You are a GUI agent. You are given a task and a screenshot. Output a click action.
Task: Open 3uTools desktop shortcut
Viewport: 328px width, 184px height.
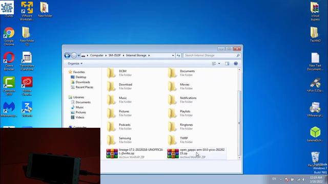(27, 109)
